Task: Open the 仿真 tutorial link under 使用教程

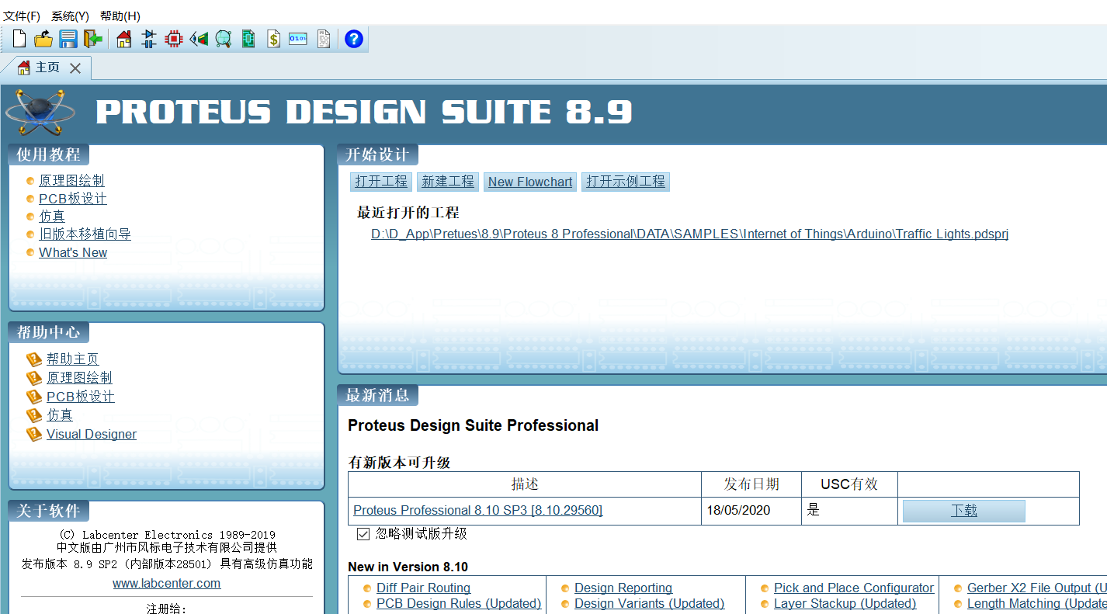Action: (52, 217)
